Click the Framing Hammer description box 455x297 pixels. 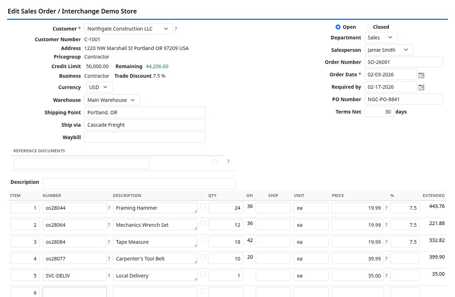point(155,208)
